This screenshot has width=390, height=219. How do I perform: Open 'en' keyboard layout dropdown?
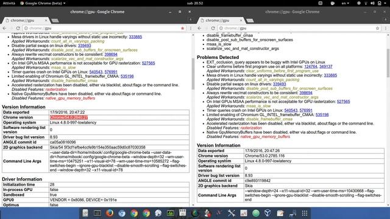click(346, 3)
